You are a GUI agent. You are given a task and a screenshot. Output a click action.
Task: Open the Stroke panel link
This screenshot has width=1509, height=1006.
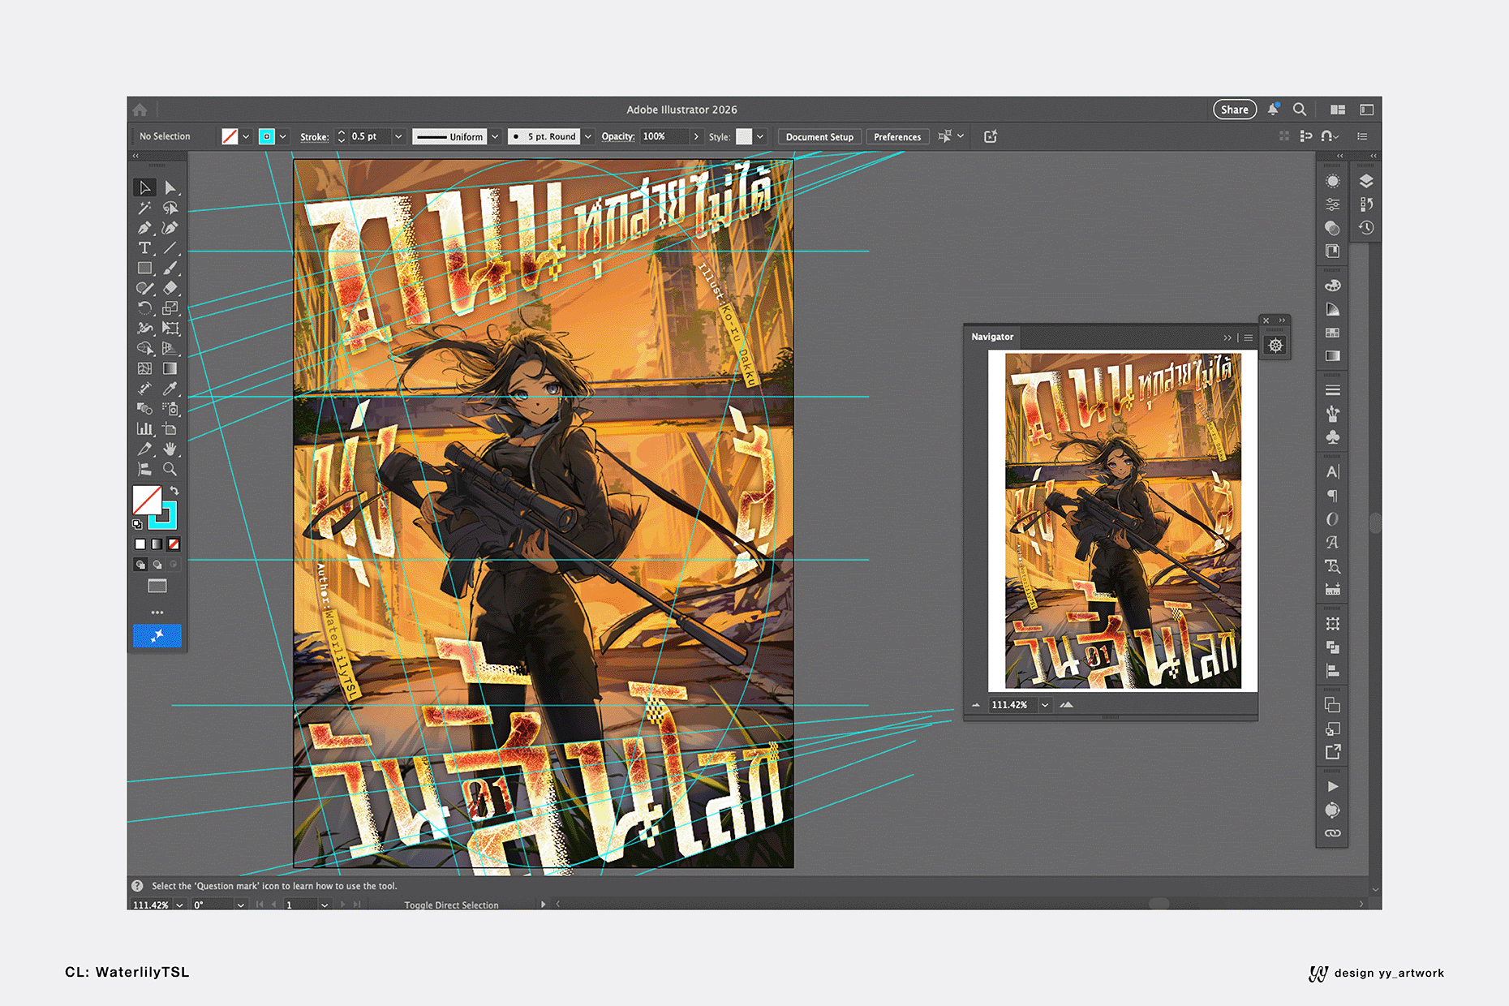pyautogui.click(x=315, y=136)
